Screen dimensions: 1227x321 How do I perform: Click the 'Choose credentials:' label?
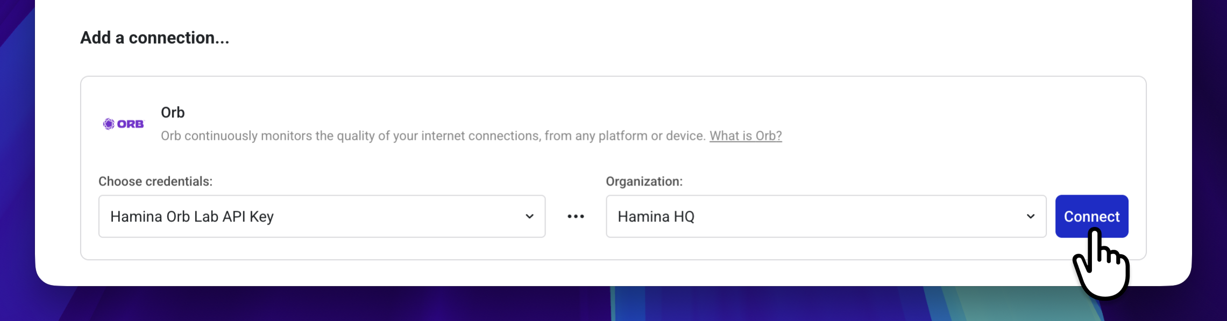tap(155, 181)
